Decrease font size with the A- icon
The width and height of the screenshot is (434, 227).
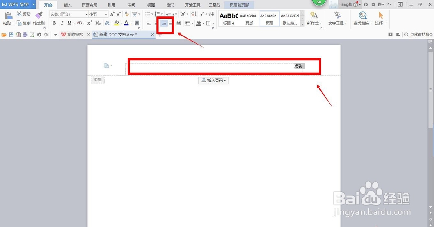118,14
